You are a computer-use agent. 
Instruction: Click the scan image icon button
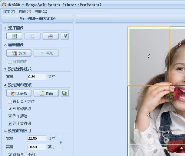click(51, 36)
